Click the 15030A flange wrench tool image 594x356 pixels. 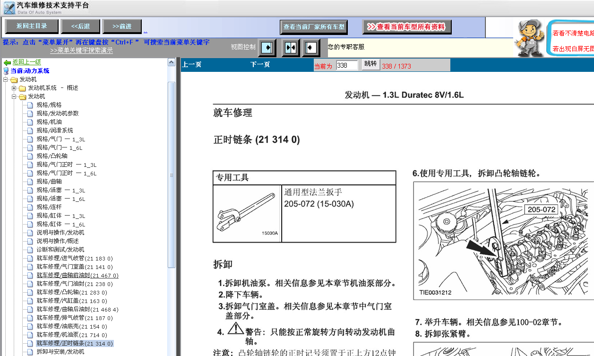click(247, 214)
